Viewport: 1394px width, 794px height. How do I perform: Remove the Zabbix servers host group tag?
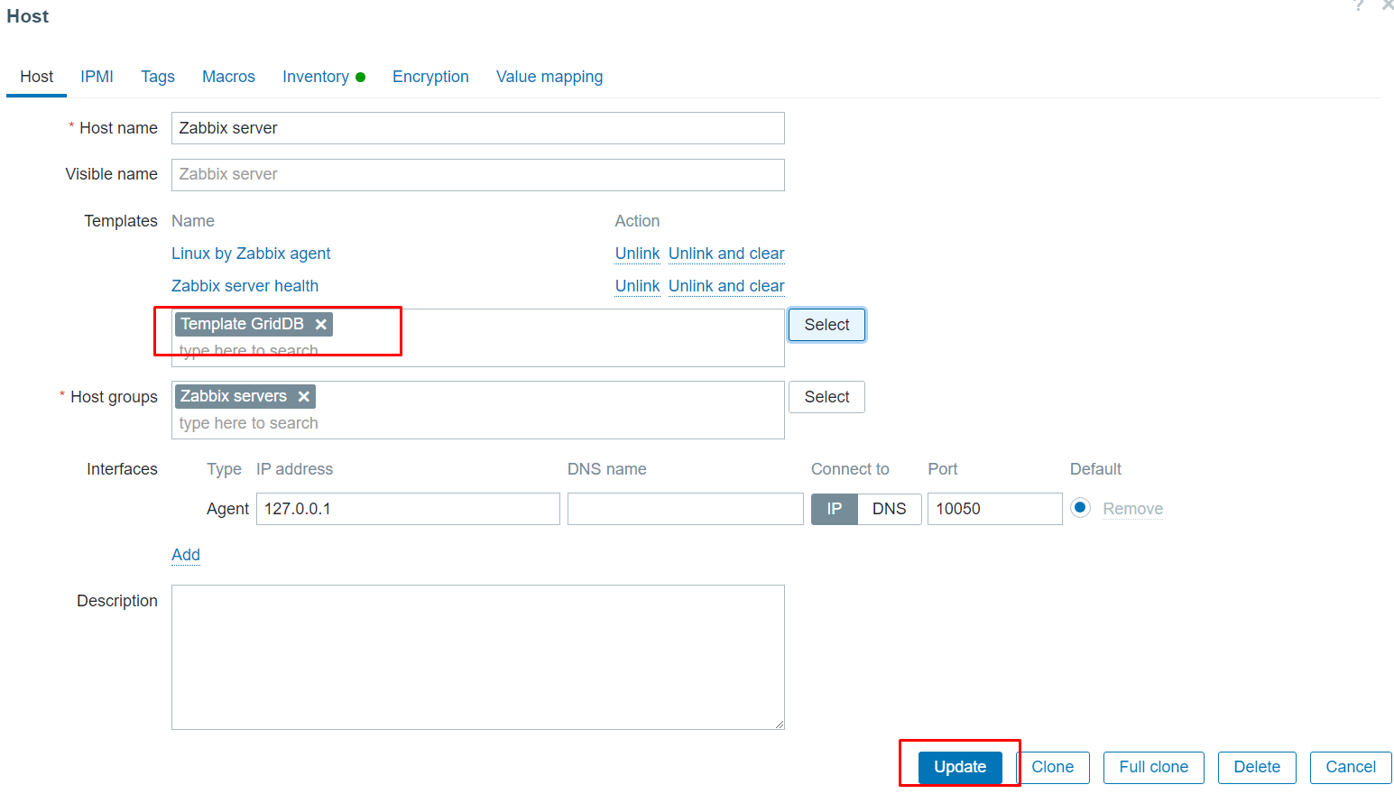pyautogui.click(x=304, y=397)
